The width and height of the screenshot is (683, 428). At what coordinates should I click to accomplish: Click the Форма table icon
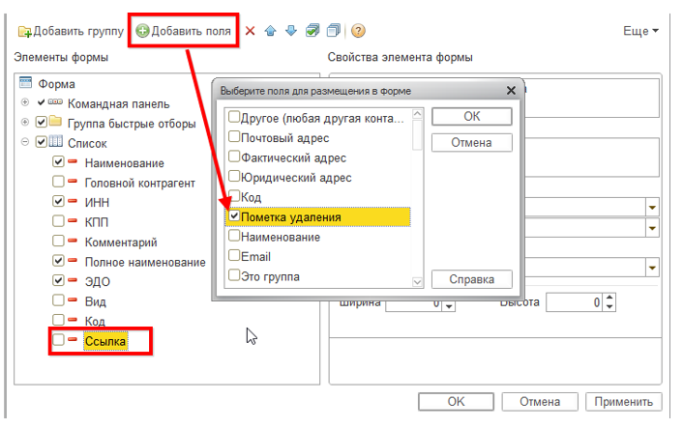(x=26, y=82)
